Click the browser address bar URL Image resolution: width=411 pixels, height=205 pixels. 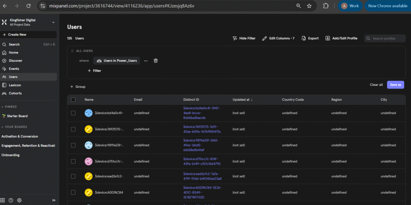tap(122, 6)
